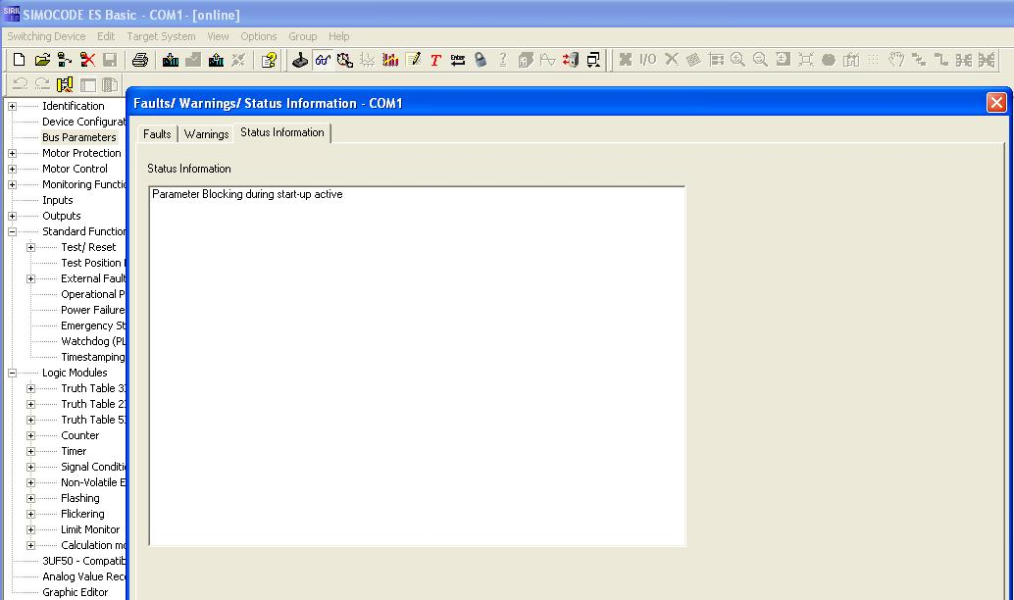Click the padlock password icon
1014x600 pixels.
click(480, 60)
